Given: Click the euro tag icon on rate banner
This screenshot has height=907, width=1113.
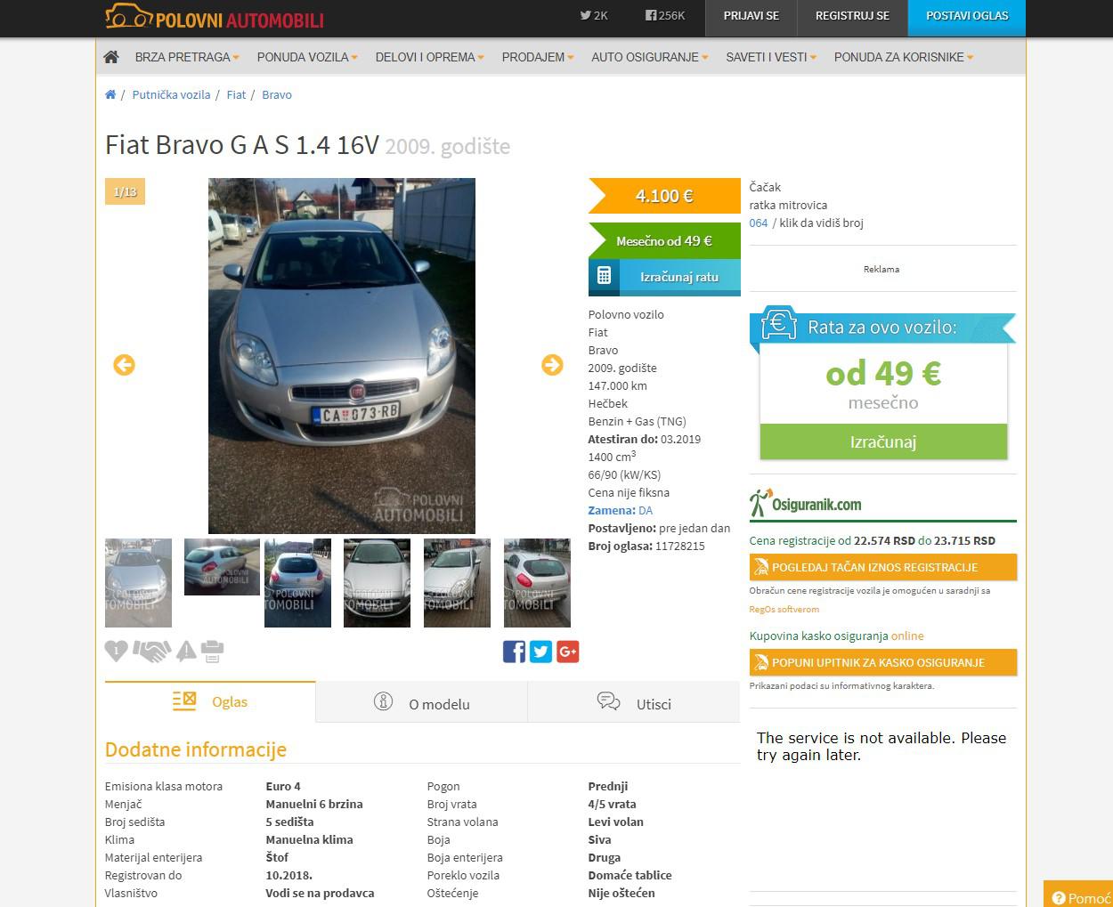Looking at the screenshot, I should click(x=778, y=325).
